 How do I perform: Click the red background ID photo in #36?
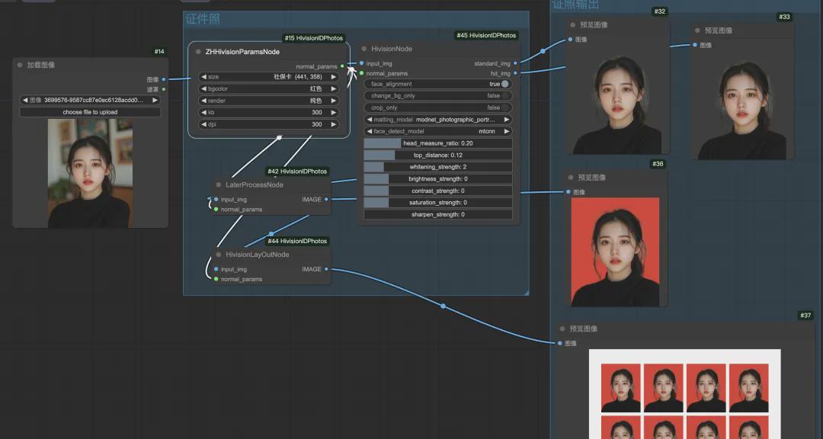pyautogui.click(x=615, y=252)
